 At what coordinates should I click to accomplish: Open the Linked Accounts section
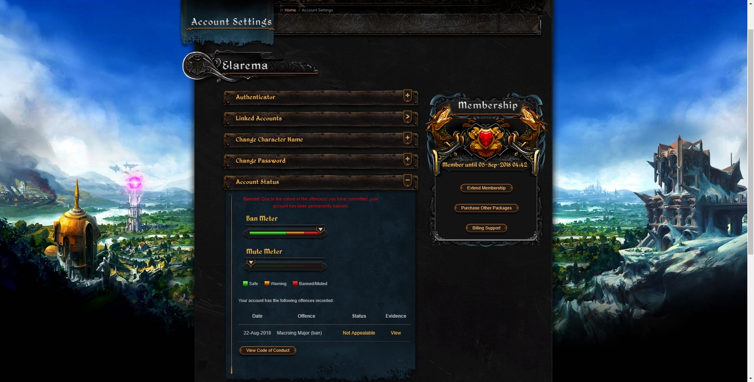click(320, 118)
